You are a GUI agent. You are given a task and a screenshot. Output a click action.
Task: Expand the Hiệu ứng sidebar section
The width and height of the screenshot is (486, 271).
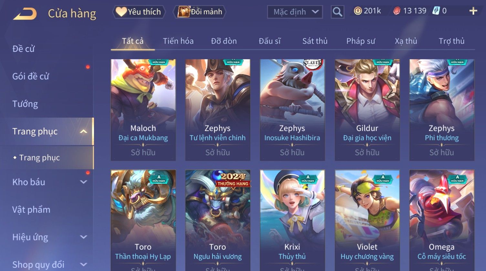[83, 237]
